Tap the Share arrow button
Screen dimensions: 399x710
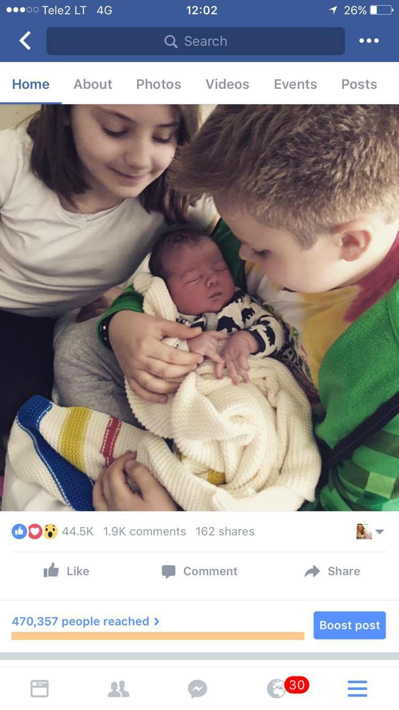pos(332,571)
